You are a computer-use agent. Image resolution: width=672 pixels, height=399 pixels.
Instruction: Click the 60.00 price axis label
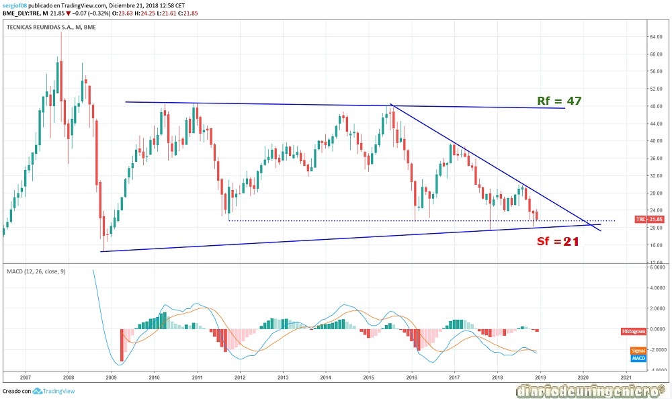pos(656,54)
